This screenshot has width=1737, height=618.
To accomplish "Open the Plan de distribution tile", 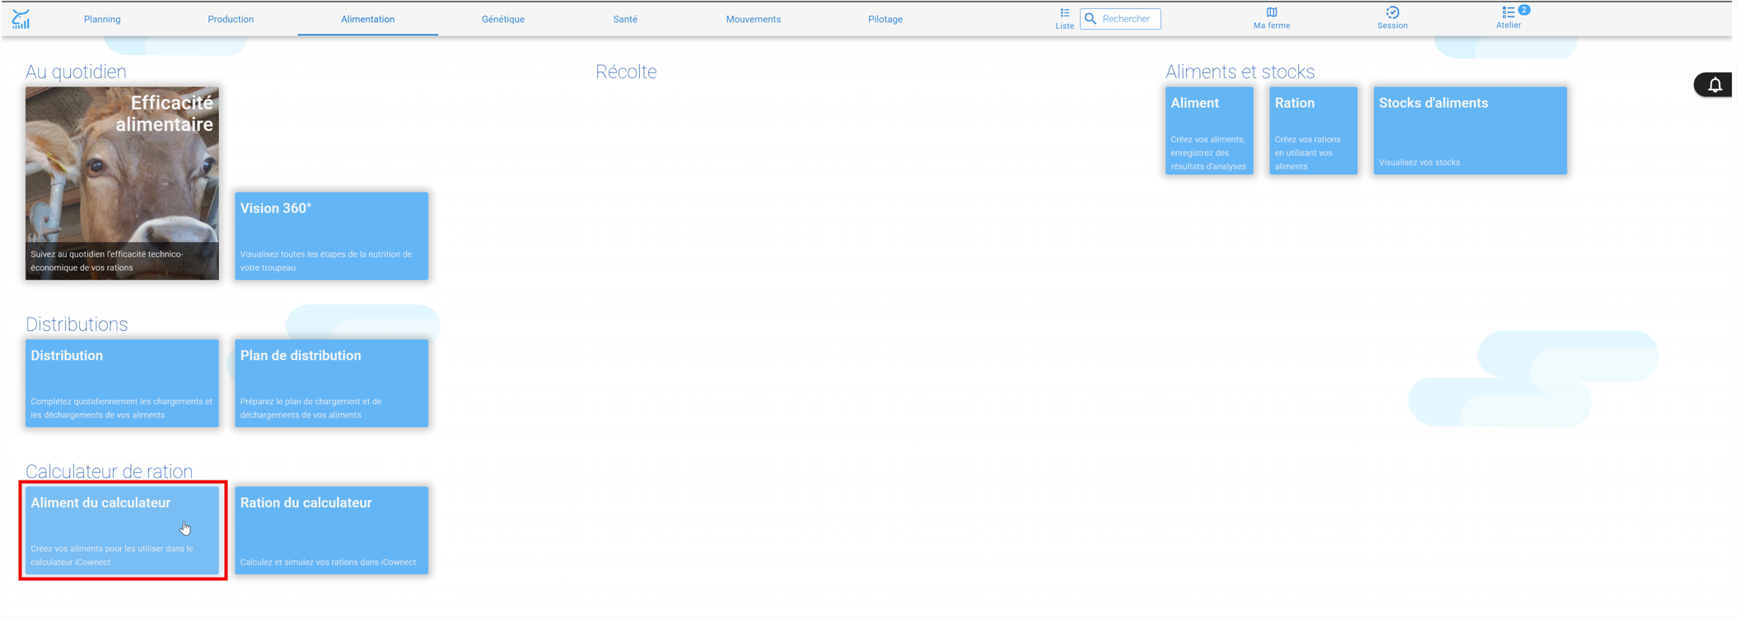I will pyautogui.click(x=331, y=383).
